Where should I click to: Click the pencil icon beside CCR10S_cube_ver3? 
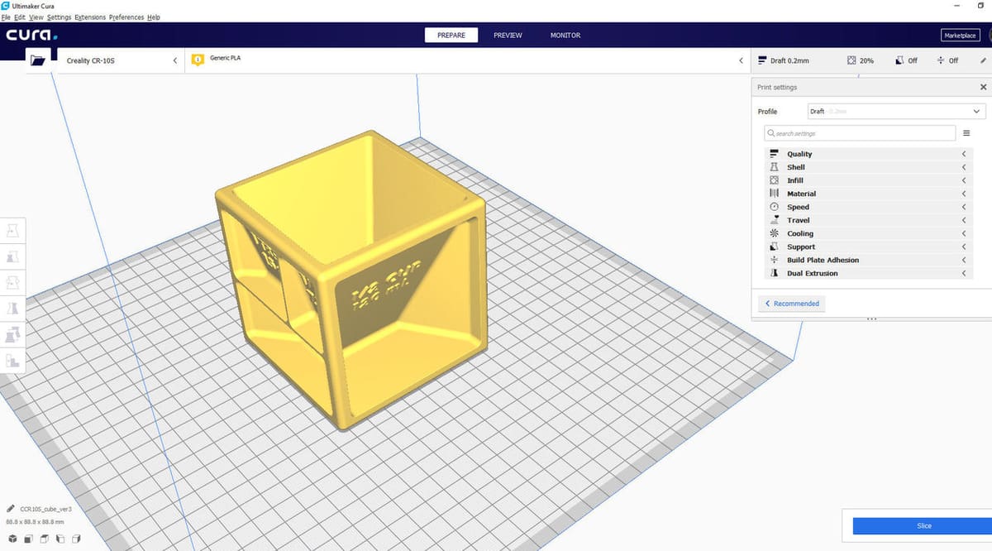click(11, 509)
